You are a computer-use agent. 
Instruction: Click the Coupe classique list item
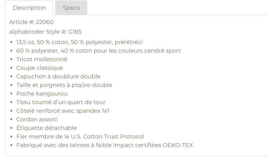(39, 68)
